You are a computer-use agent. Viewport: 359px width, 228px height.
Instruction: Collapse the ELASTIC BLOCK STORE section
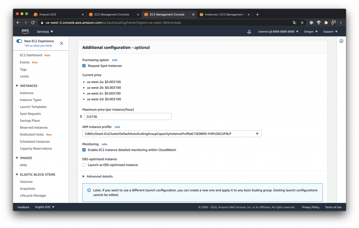coord(17,175)
